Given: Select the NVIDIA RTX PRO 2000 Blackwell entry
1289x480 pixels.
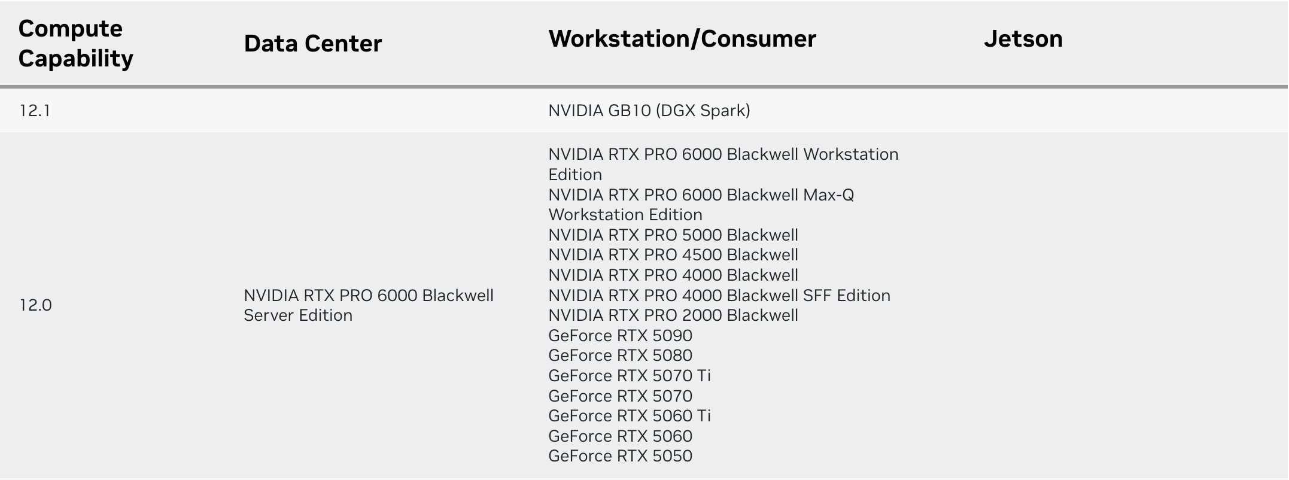Looking at the screenshot, I should pos(673,315).
